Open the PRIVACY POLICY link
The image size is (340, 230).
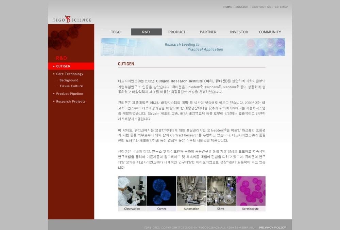[x=272, y=227]
